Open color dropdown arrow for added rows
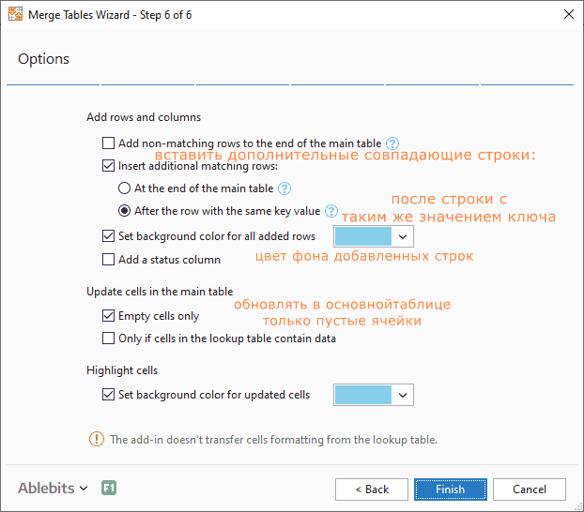Viewport: 584px width, 512px height. [x=402, y=236]
